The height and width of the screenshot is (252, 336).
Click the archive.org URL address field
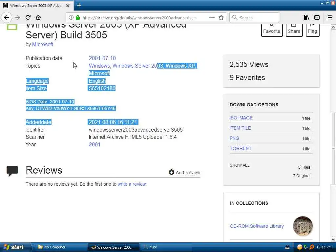coord(139,18)
